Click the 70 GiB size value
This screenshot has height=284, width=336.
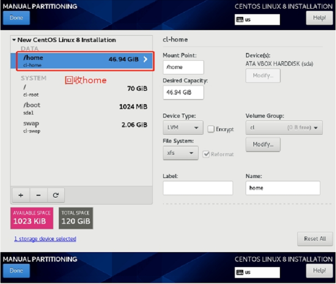(x=137, y=89)
